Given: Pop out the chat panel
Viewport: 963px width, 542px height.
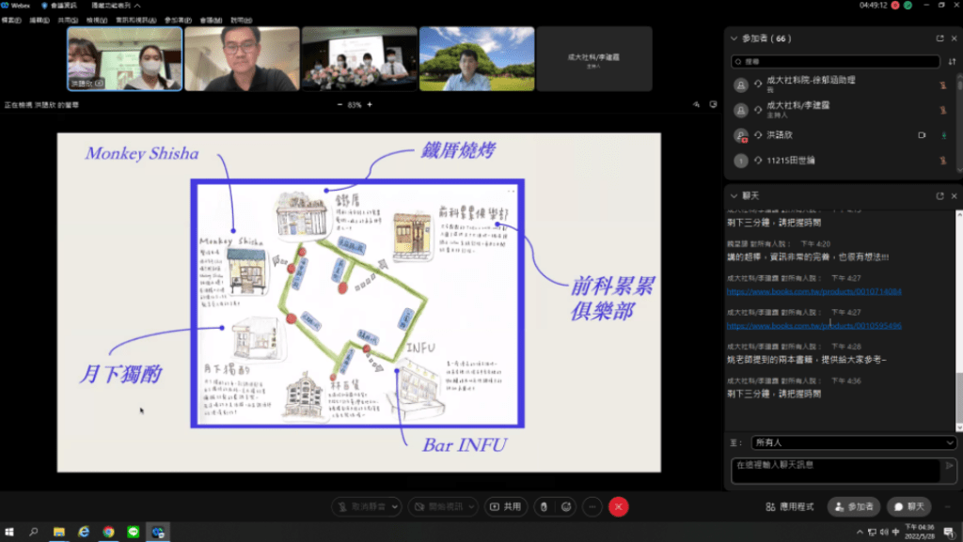Looking at the screenshot, I should (939, 195).
